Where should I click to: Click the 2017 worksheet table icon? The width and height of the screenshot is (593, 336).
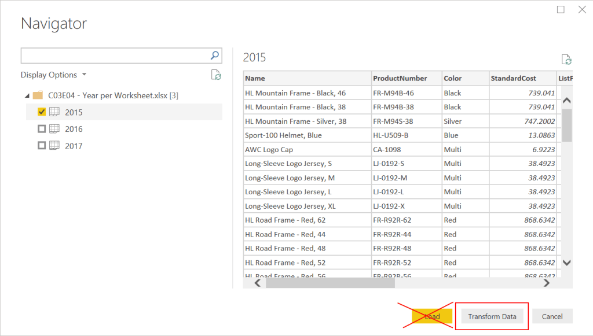point(54,145)
